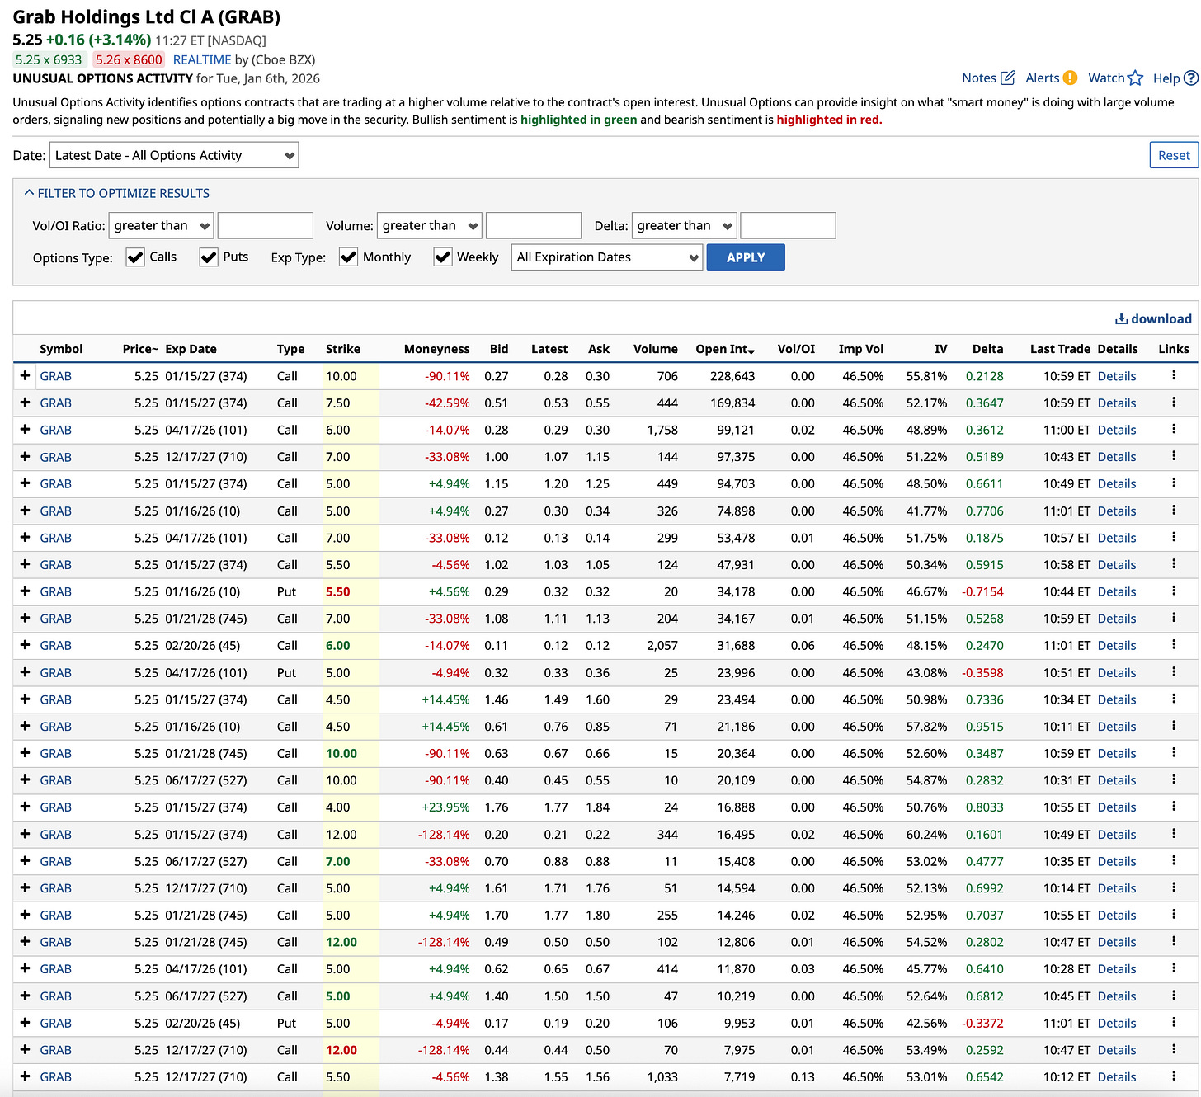The height and width of the screenshot is (1097, 1201).
Task: Click the APPLY filter button
Action: click(746, 257)
